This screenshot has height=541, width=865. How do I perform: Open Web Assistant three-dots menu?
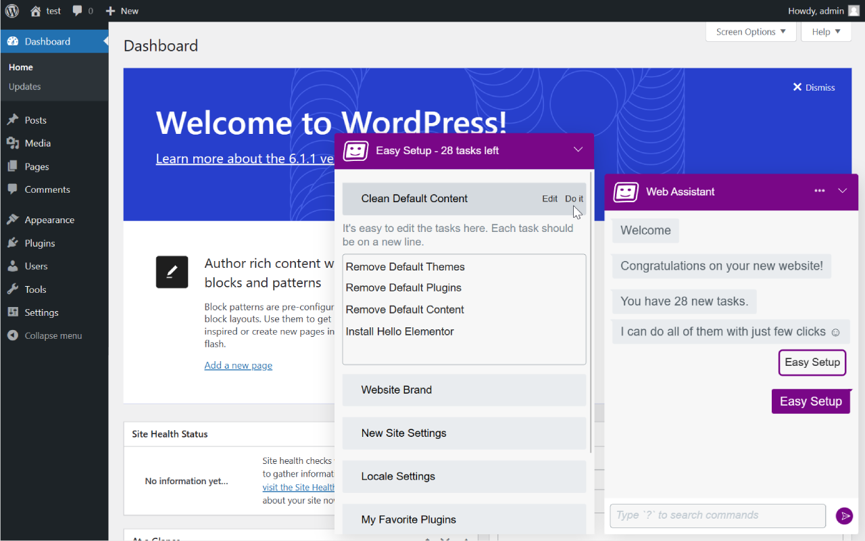(x=820, y=191)
